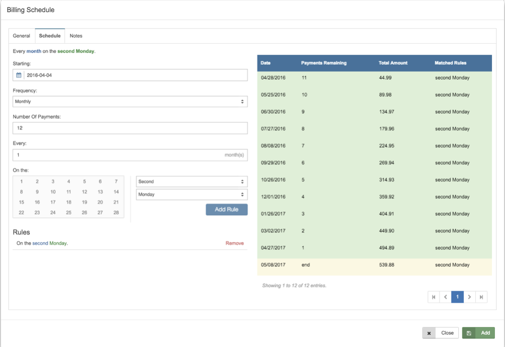
Task: Click the Number Of Payments field
Action: 130,128
